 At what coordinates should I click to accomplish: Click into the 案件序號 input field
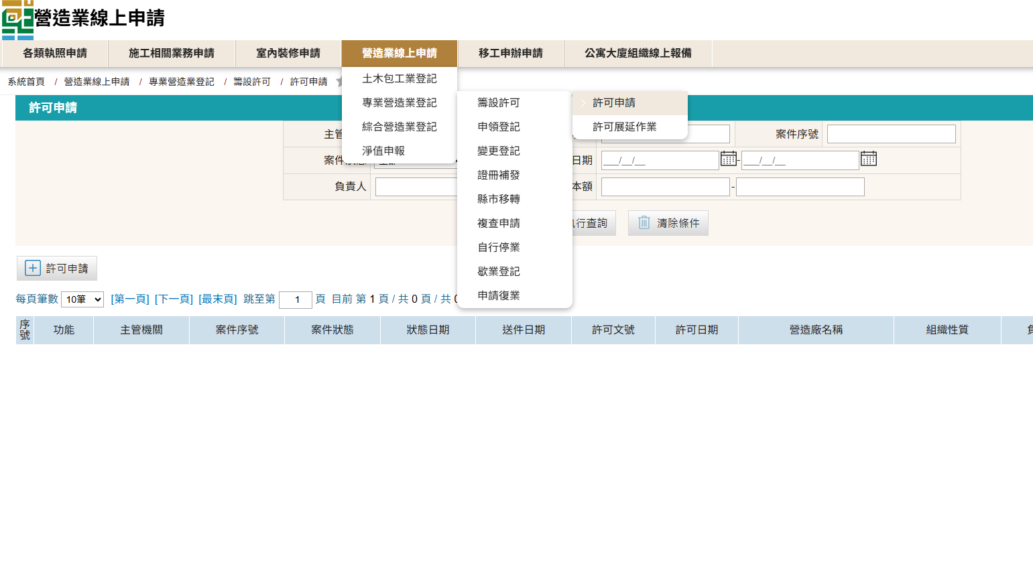pyautogui.click(x=891, y=134)
